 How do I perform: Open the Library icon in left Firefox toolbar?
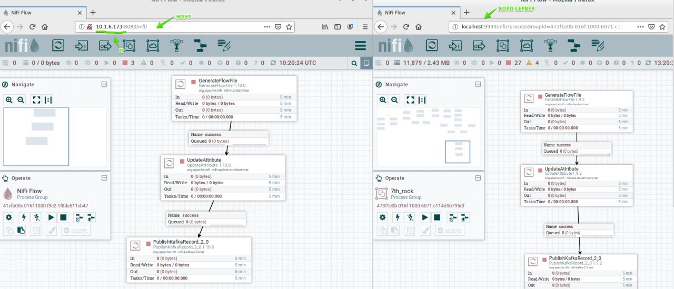(325, 26)
